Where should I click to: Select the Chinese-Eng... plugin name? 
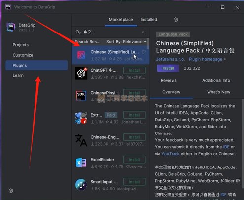click(105, 137)
